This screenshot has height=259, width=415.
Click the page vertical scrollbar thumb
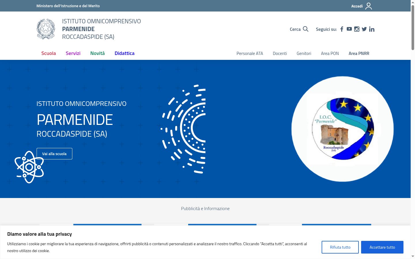(x=413, y=27)
